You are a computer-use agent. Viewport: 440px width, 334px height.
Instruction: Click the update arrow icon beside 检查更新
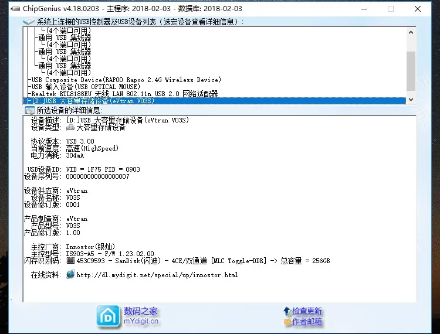click(287, 311)
